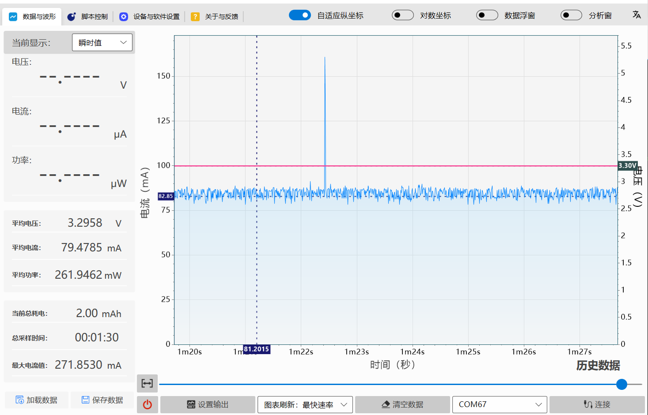Viewport: 648px width, 415px height.
Task: Enable the 分析窗 switch
Action: point(571,15)
